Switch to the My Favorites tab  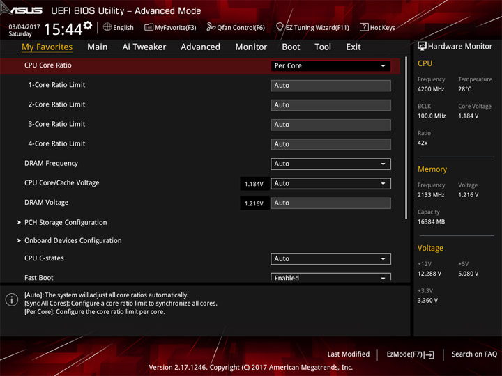47,47
